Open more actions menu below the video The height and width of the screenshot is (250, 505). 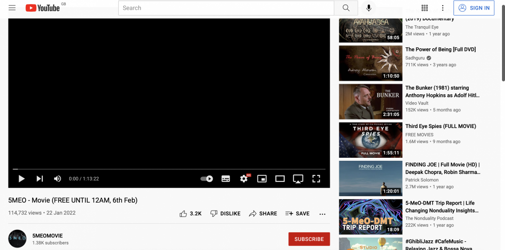coord(322,214)
